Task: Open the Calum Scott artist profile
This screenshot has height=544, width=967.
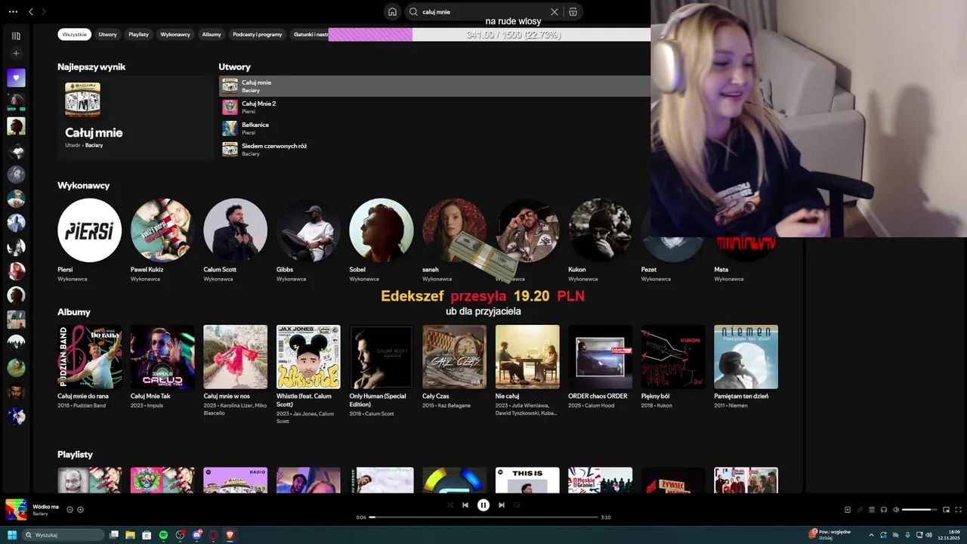Action: point(235,230)
